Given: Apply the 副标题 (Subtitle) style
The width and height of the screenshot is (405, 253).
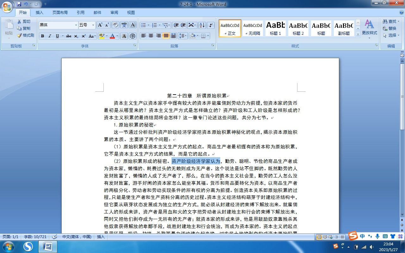Looking at the screenshot, I should (x=344, y=28).
